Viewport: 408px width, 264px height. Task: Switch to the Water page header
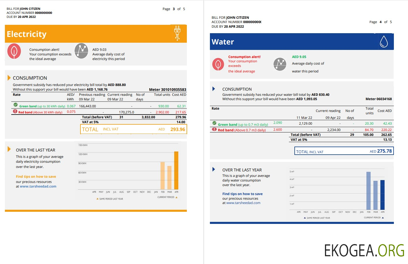(x=223, y=42)
